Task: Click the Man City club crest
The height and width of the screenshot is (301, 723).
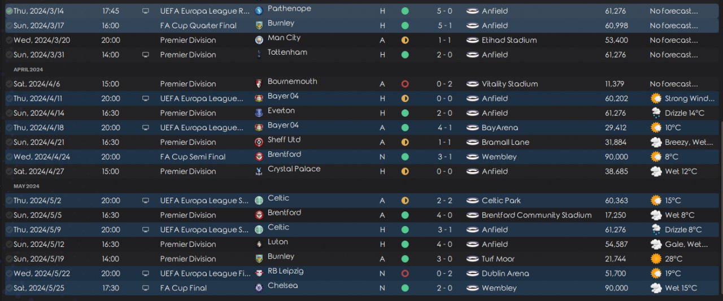Action: point(259,40)
